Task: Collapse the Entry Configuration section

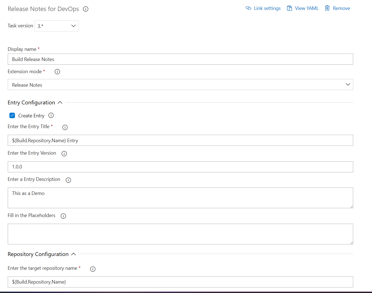Action: coord(60,102)
